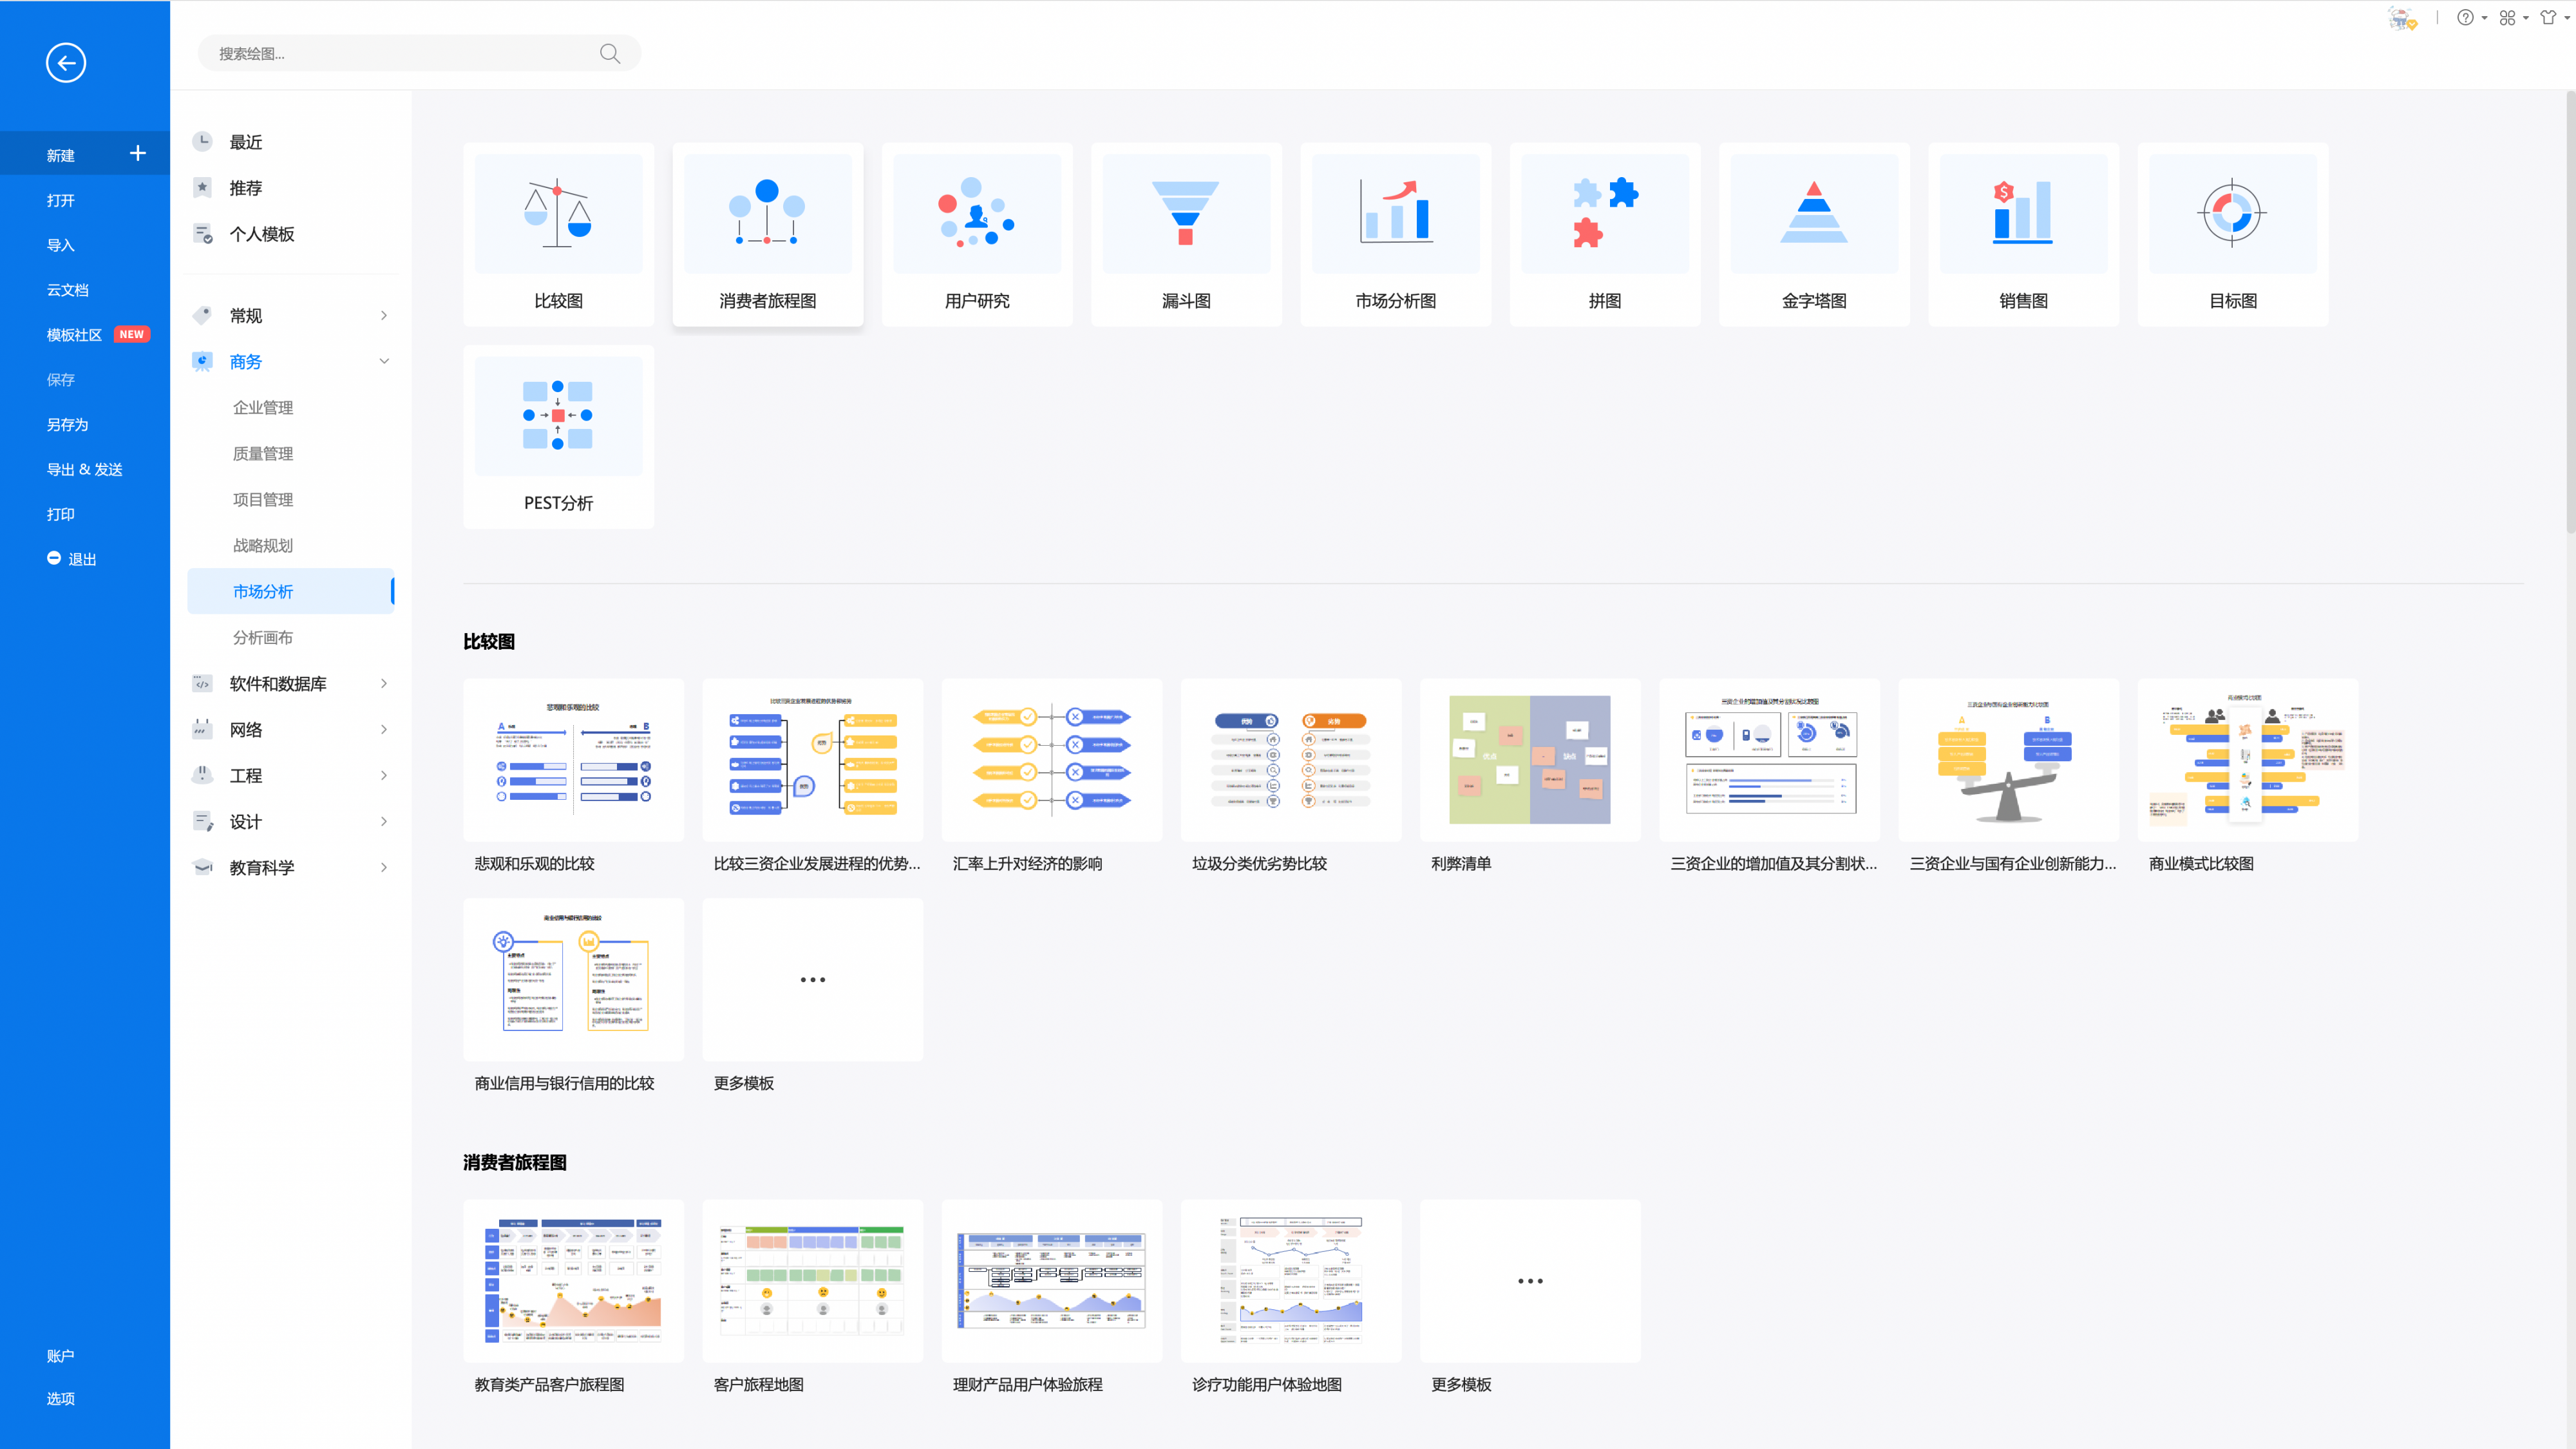Select 导出 & 发送 in the sidebar
This screenshot has height=1449, width=2576.
point(85,469)
